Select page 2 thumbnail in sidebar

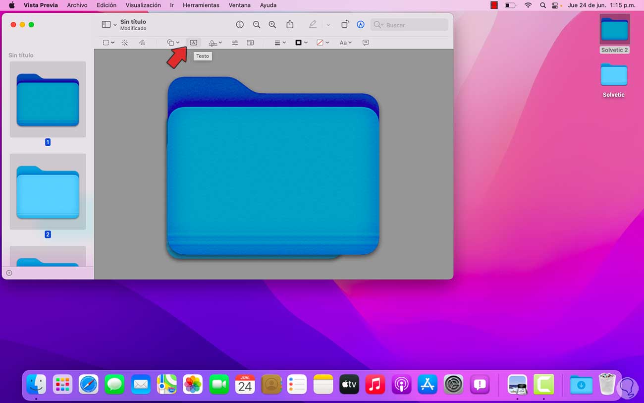[48, 191]
